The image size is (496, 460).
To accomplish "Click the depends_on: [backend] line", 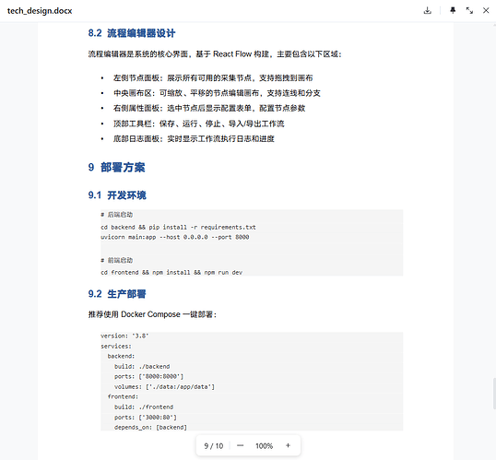I will coord(150,428).
